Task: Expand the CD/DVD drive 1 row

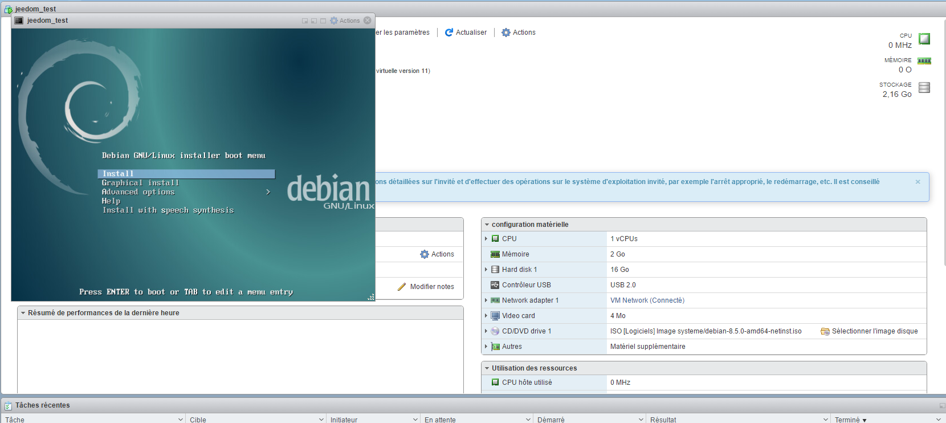Action: coord(486,331)
